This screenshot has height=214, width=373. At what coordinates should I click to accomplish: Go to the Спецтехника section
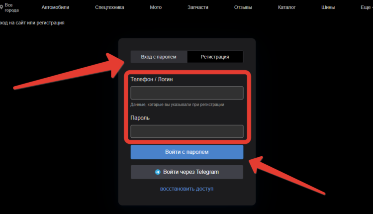(x=109, y=7)
